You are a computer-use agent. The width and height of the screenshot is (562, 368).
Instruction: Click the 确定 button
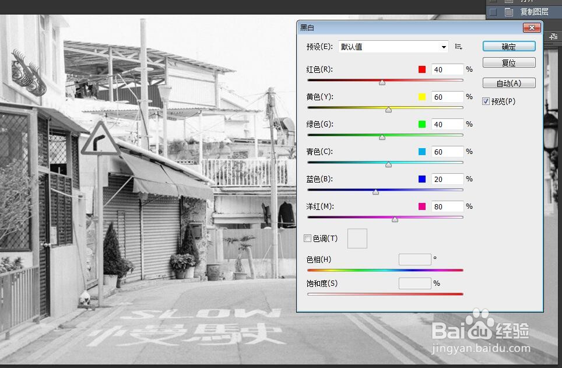508,46
